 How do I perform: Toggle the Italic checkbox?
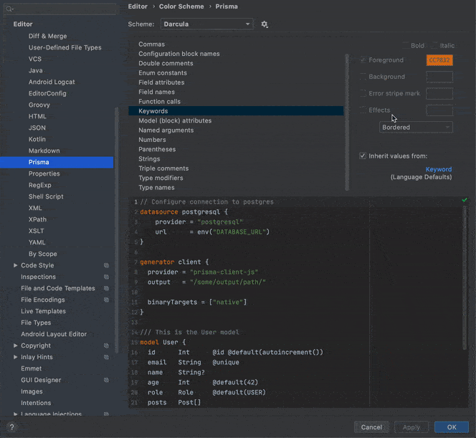pos(434,46)
